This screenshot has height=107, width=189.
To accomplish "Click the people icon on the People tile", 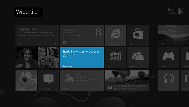I will pos(21,66).
